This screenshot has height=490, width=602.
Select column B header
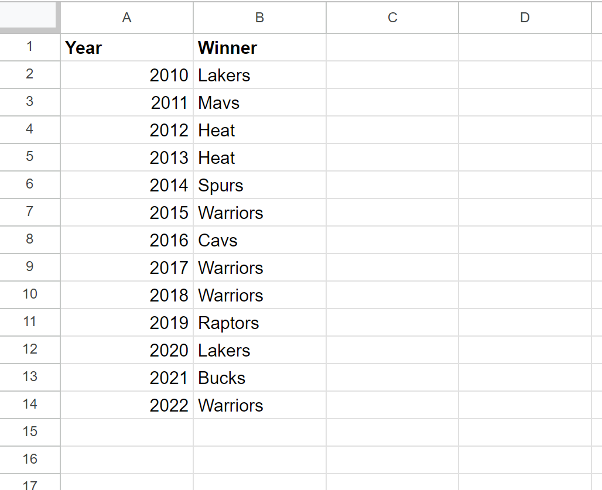(259, 18)
